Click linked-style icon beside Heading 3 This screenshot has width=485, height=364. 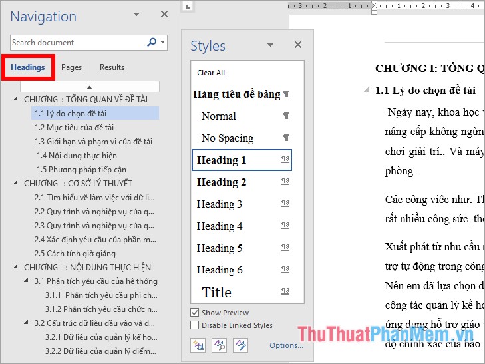tap(285, 203)
